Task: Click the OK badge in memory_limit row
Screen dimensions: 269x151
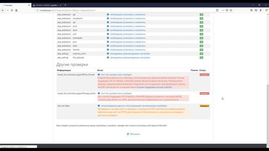Action: [201, 54]
